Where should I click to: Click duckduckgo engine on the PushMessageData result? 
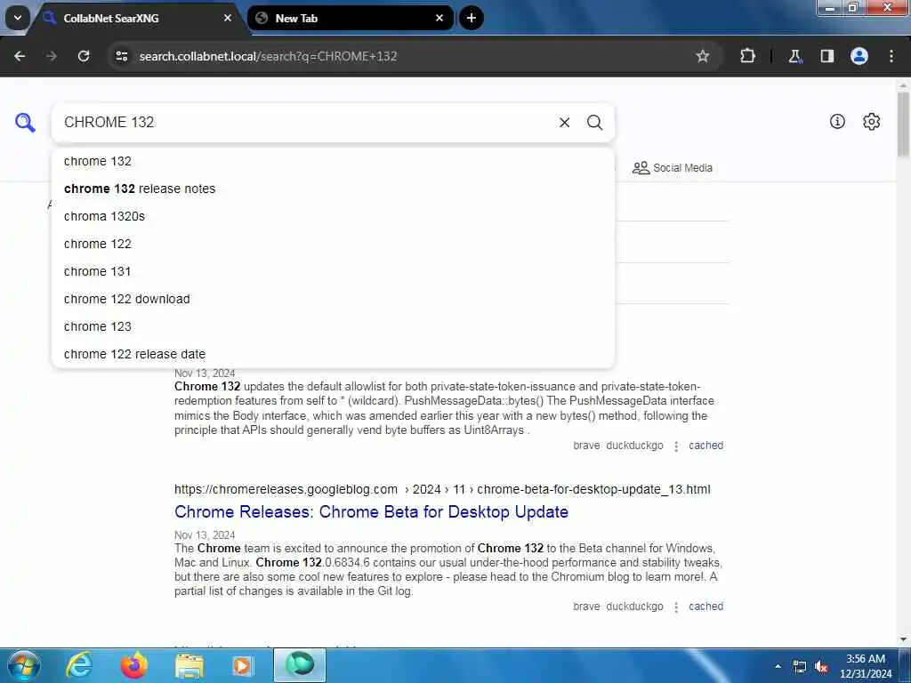(634, 446)
